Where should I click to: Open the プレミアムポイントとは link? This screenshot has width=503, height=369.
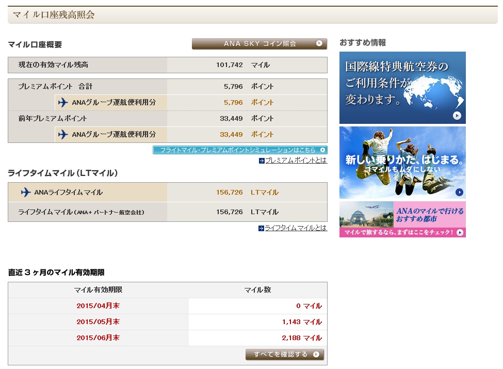296,160
